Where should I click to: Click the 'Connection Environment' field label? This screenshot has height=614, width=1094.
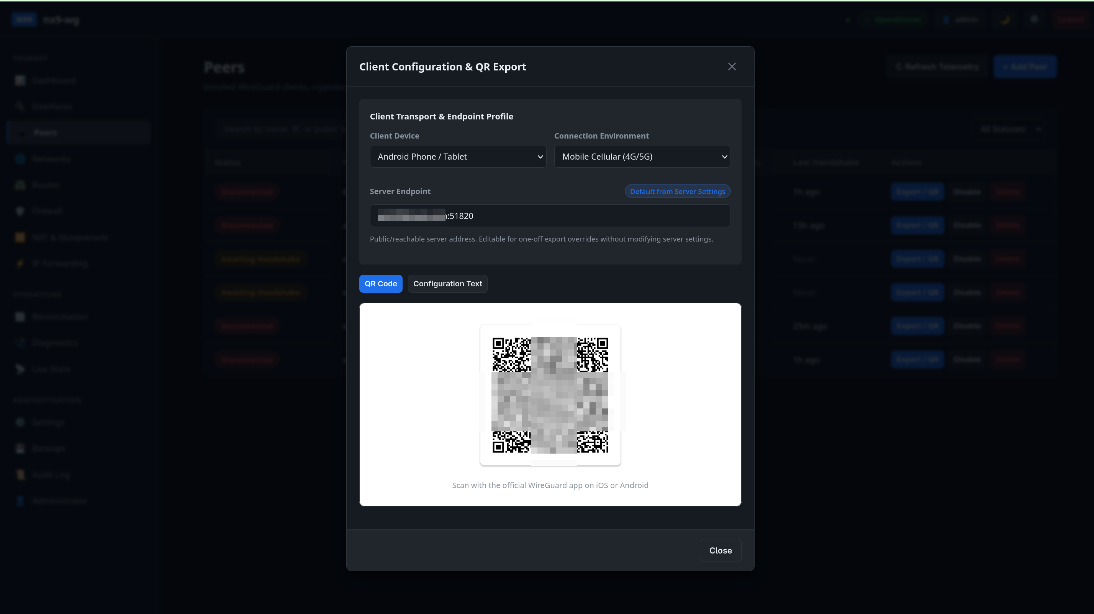pyautogui.click(x=601, y=136)
